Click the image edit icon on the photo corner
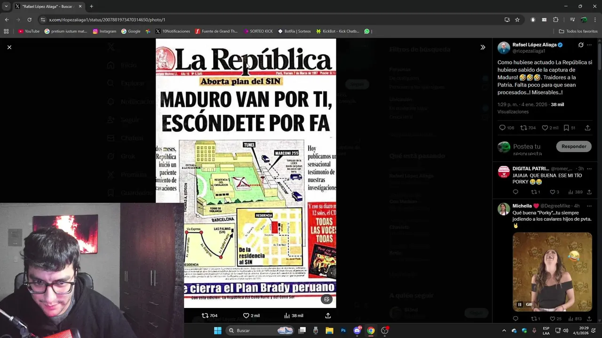 327,299
